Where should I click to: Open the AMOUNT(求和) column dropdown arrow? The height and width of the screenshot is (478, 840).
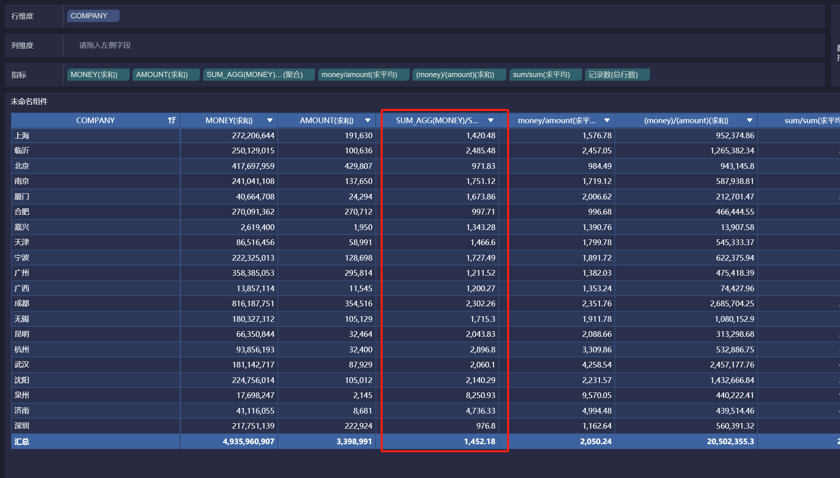(368, 120)
